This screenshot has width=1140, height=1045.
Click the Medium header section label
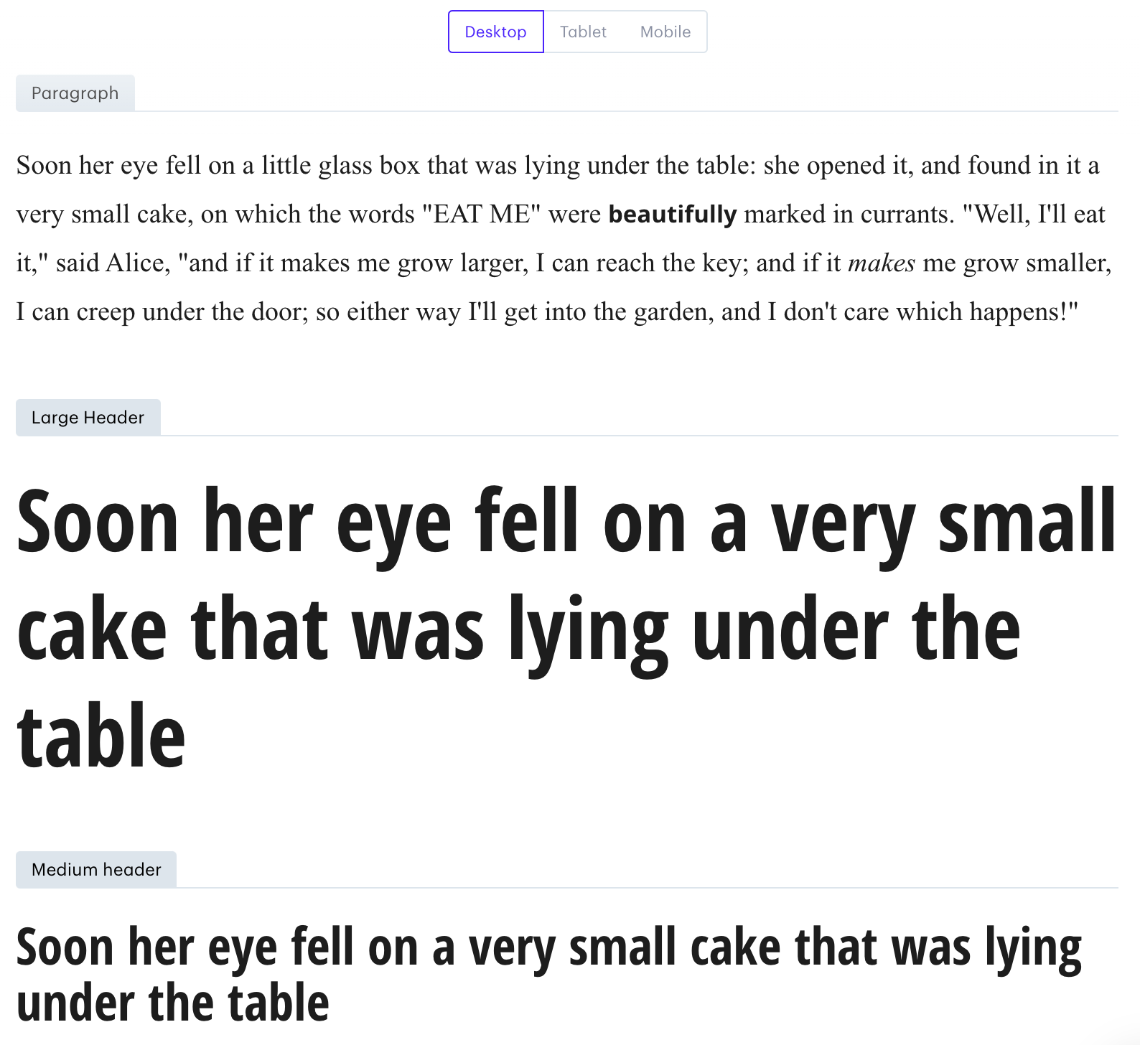pyautogui.click(x=96, y=870)
